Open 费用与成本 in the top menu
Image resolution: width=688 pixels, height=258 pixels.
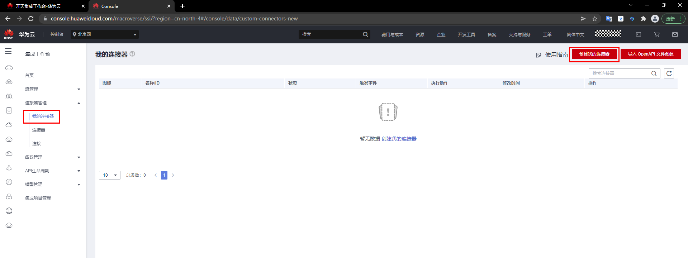[392, 35]
